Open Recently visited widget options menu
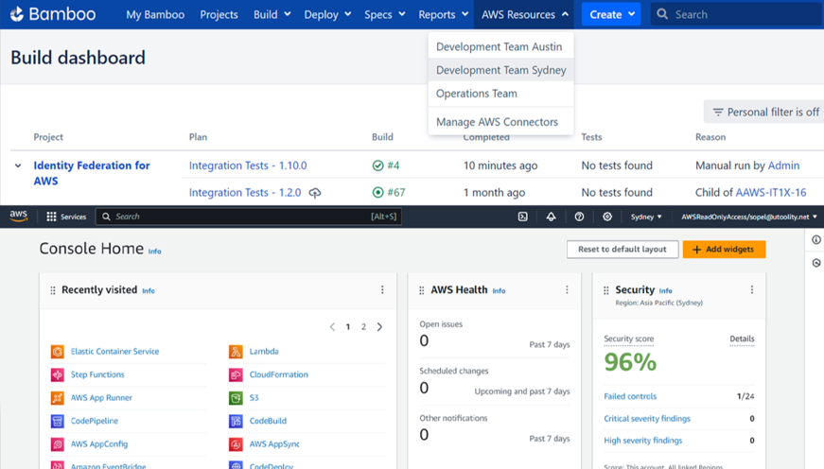The image size is (824, 469). click(382, 290)
